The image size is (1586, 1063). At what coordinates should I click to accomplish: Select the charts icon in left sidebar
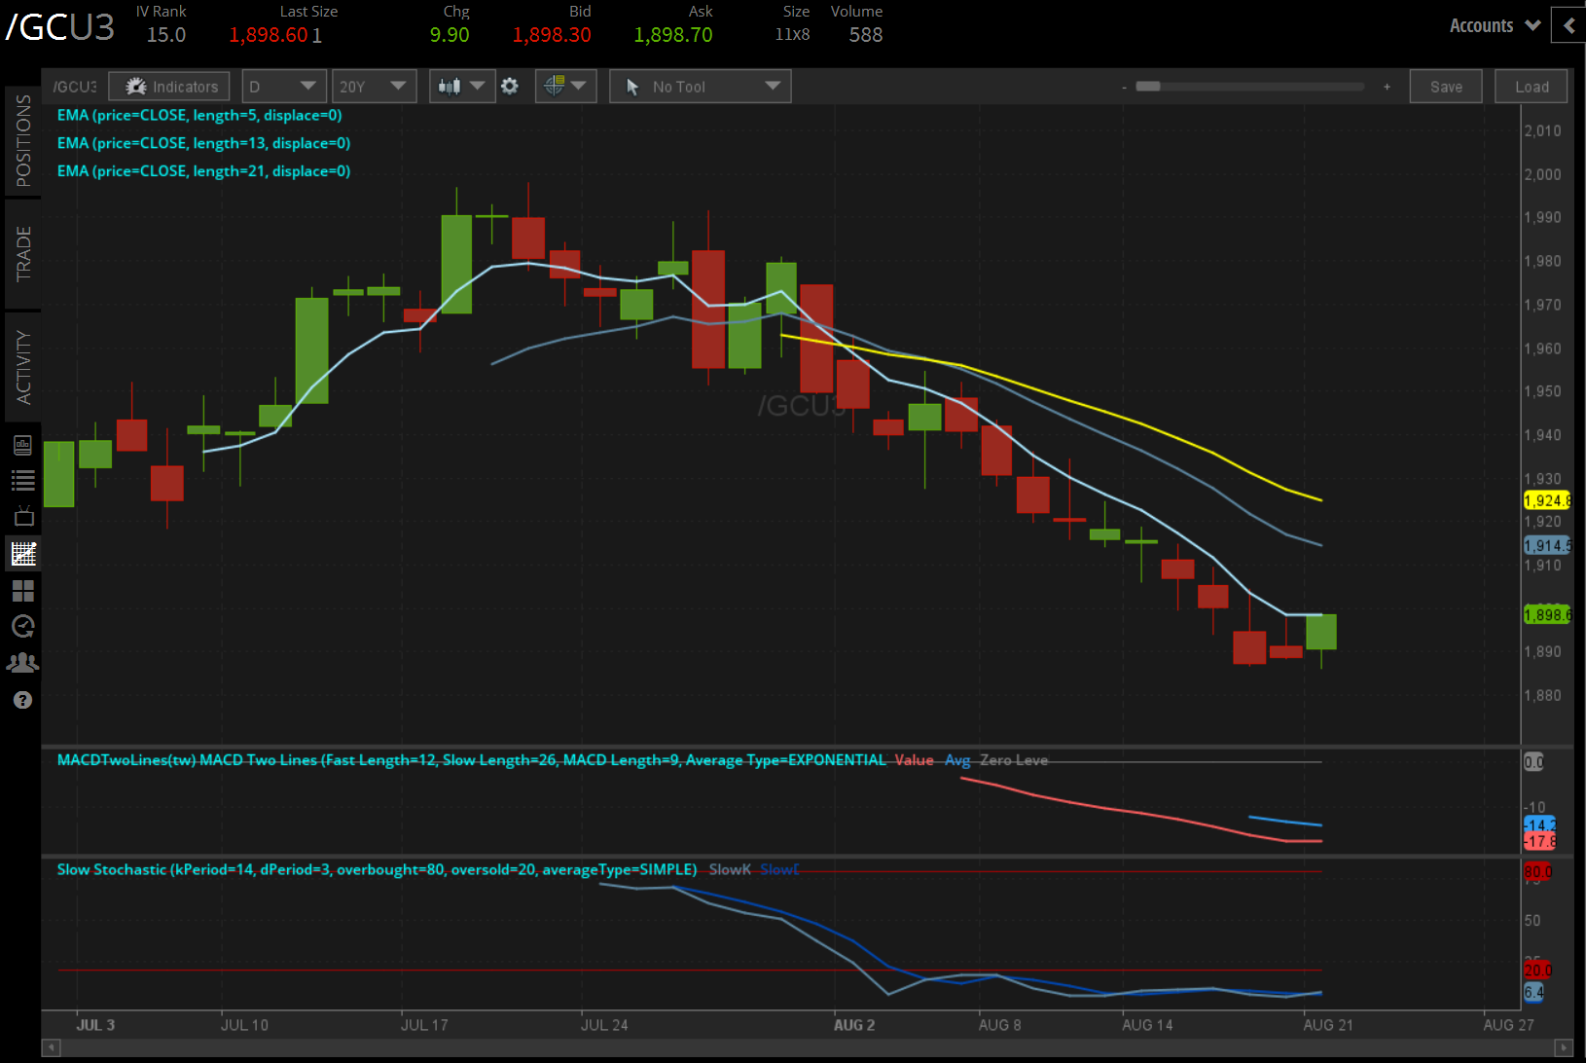tap(23, 554)
